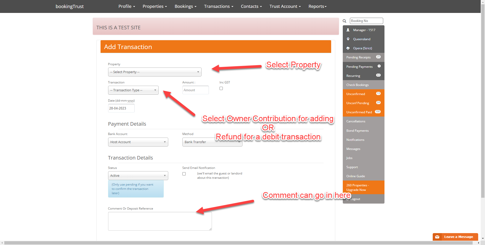Click the envelope icon on Leave a Message
Image resolution: width=485 pixels, height=245 pixels.
point(437,237)
